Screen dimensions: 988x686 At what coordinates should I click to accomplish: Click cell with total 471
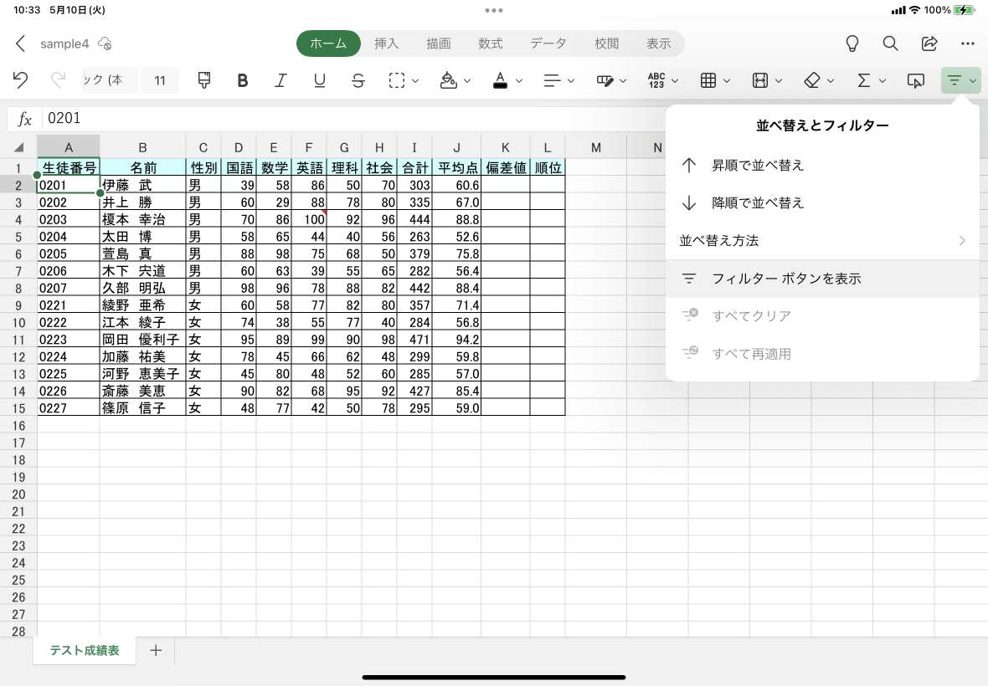[x=414, y=340]
